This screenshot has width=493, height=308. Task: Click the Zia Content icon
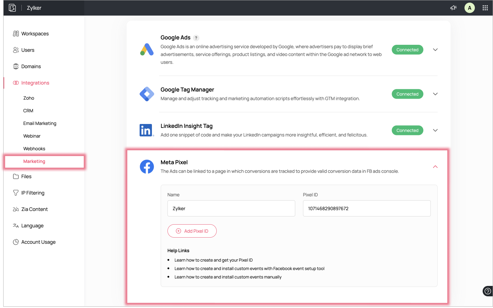point(16,209)
